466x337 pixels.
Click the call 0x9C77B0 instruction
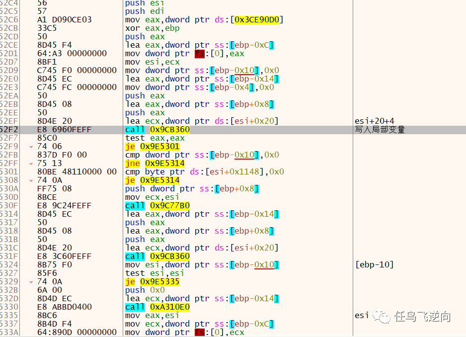point(157,206)
